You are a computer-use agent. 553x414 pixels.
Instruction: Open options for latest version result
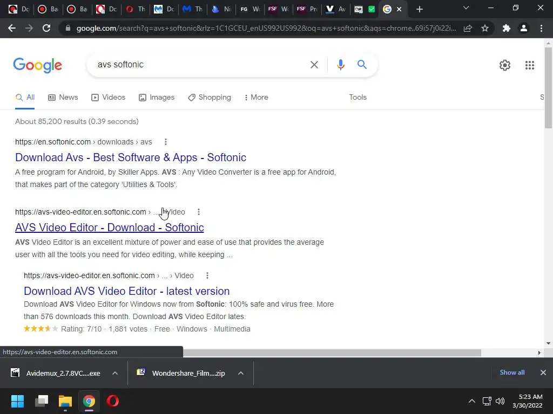[x=207, y=275]
